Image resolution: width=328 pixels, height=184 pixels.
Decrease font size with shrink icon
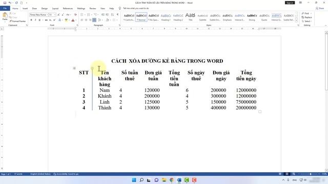coord(63,15)
